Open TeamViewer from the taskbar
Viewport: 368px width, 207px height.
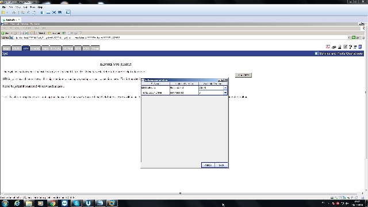pos(64,203)
